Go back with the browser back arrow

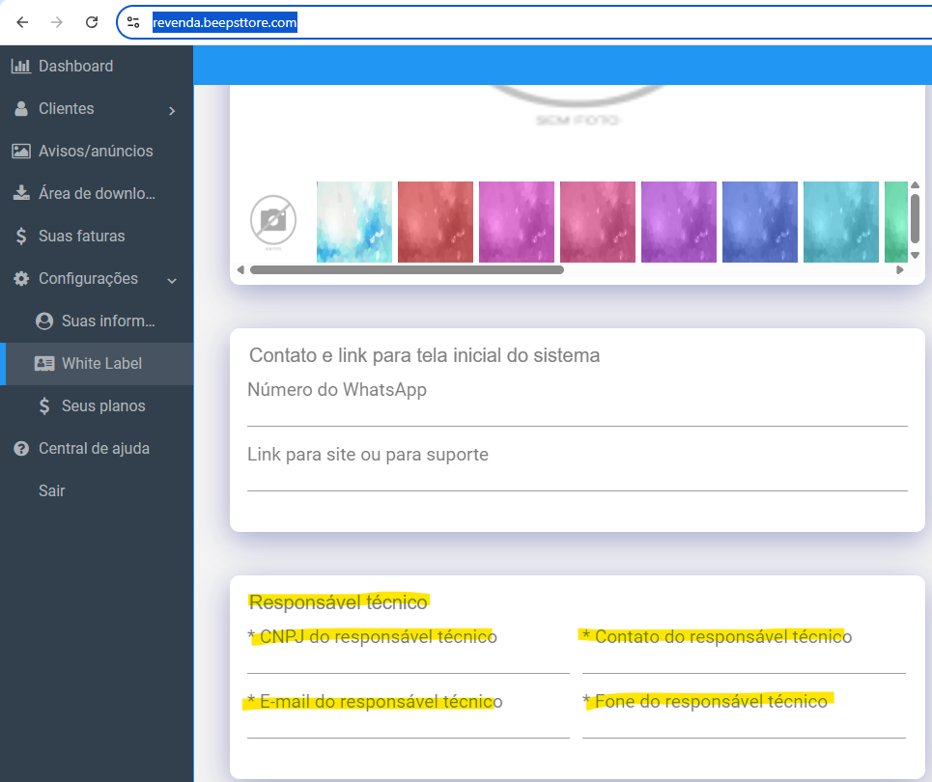coord(22,22)
